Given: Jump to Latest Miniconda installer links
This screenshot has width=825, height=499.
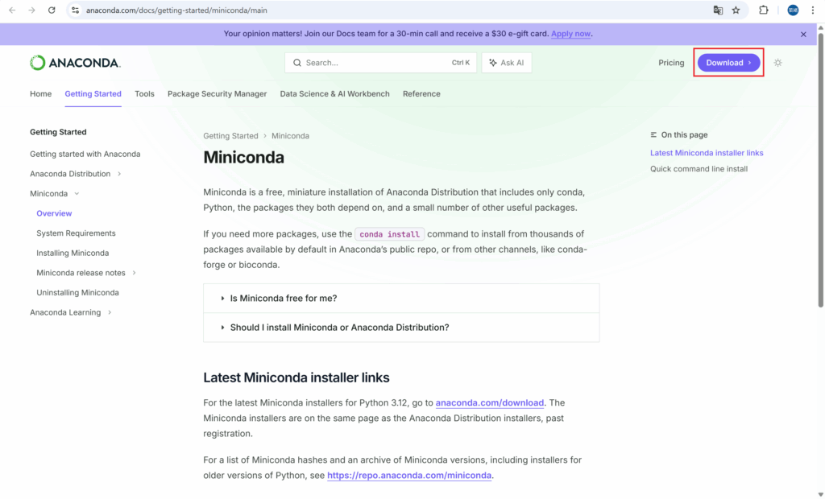Looking at the screenshot, I should click(707, 153).
